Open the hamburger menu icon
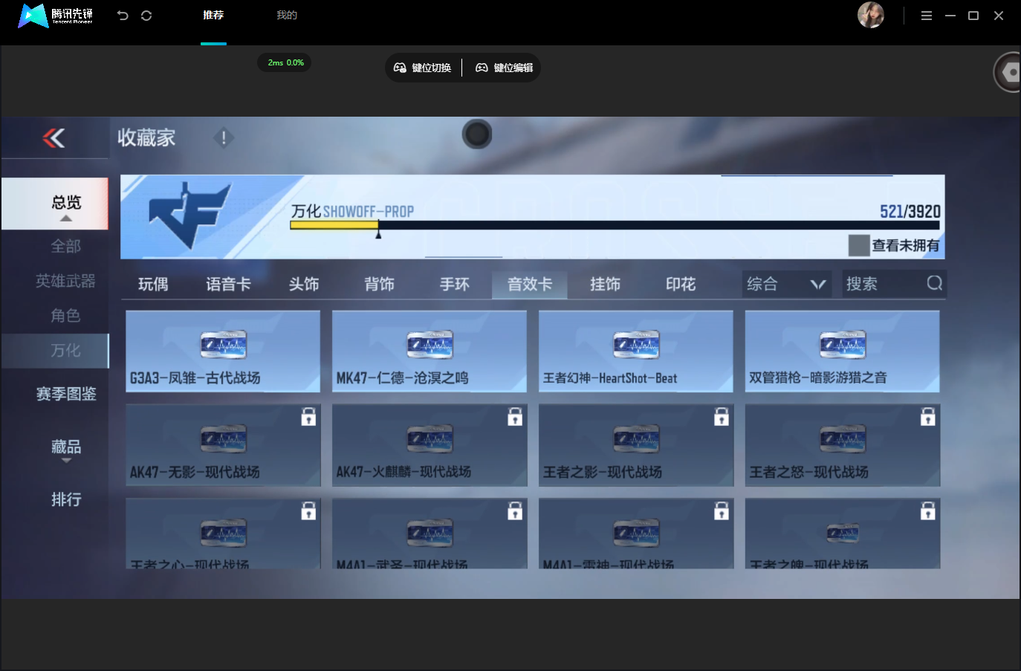 (927, 16)
